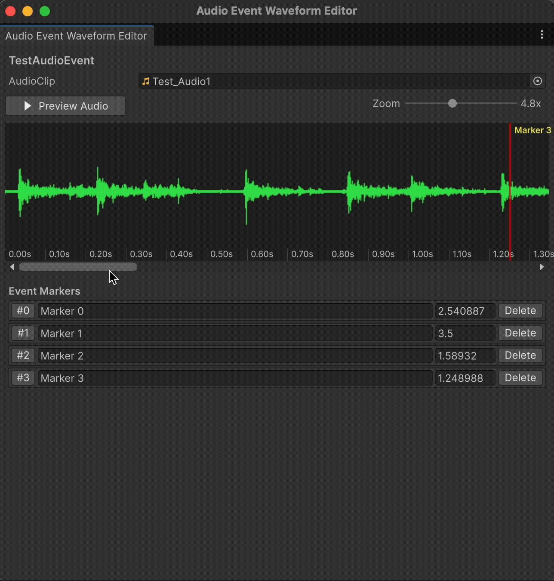The width and height of the screenshot is (554, 581).
Task: Click the left scroll arrow under the waveform
Action: (x=12, y=267)
